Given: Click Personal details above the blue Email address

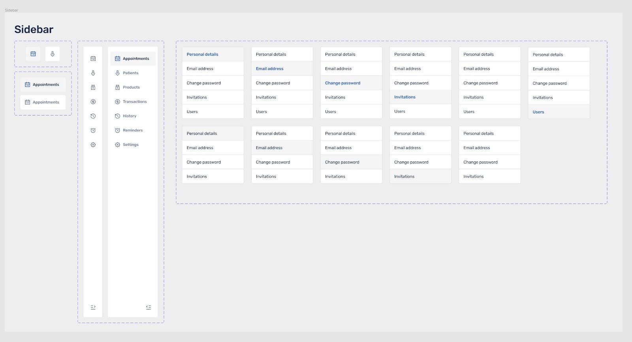Looking at the screenshot, I should [x=282, y=54].
